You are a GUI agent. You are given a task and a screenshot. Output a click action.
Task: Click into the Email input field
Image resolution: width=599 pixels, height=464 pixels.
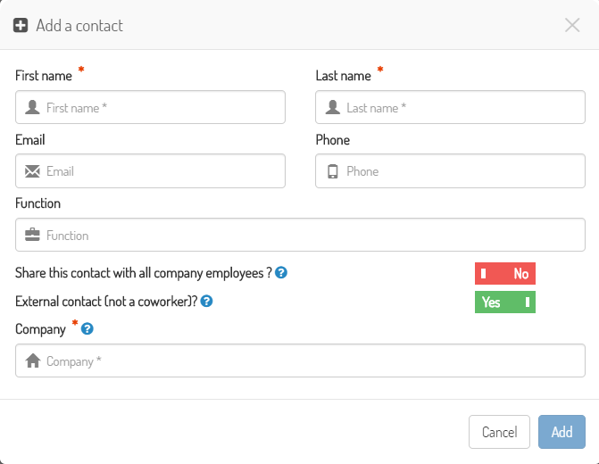pos(150,171)
